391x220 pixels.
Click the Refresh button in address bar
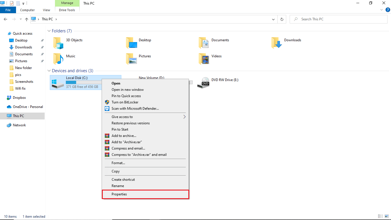(x=282, y=19)
